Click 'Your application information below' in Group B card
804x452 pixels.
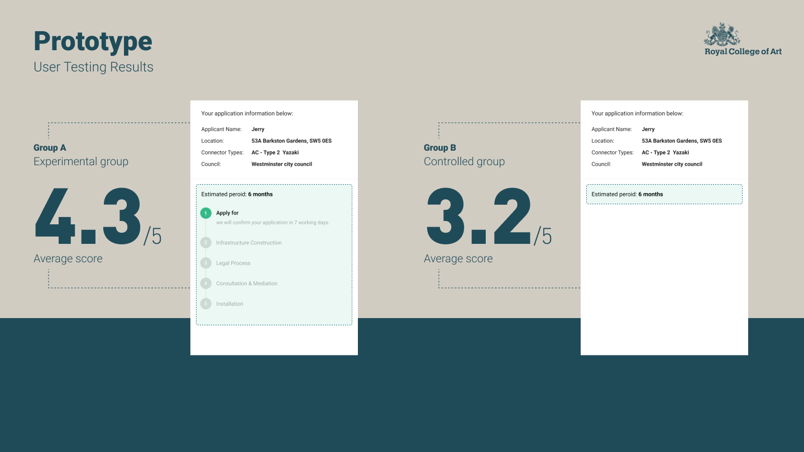point(638,114)
